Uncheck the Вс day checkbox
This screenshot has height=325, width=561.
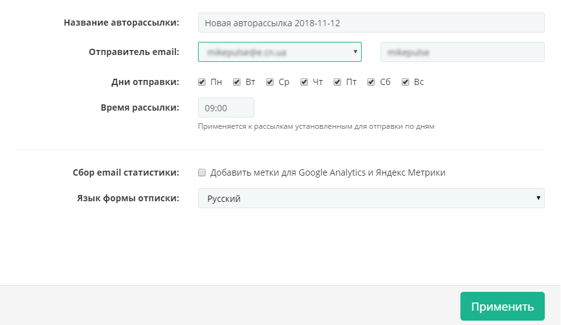(405, 82)
